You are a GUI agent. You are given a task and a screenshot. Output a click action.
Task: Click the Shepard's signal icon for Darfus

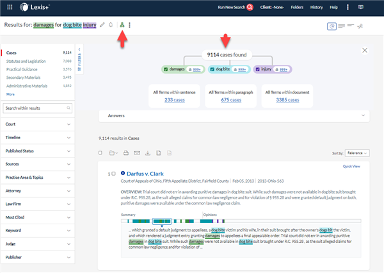(x=123, y=173)
